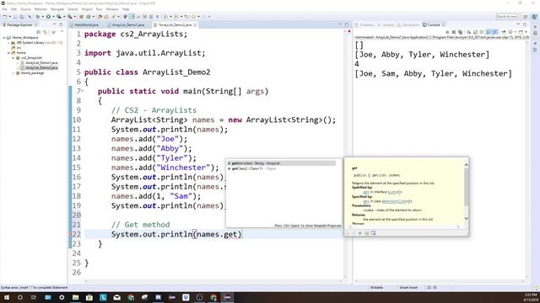
Task: Click the Console view tab
Action: pos(434,24)
